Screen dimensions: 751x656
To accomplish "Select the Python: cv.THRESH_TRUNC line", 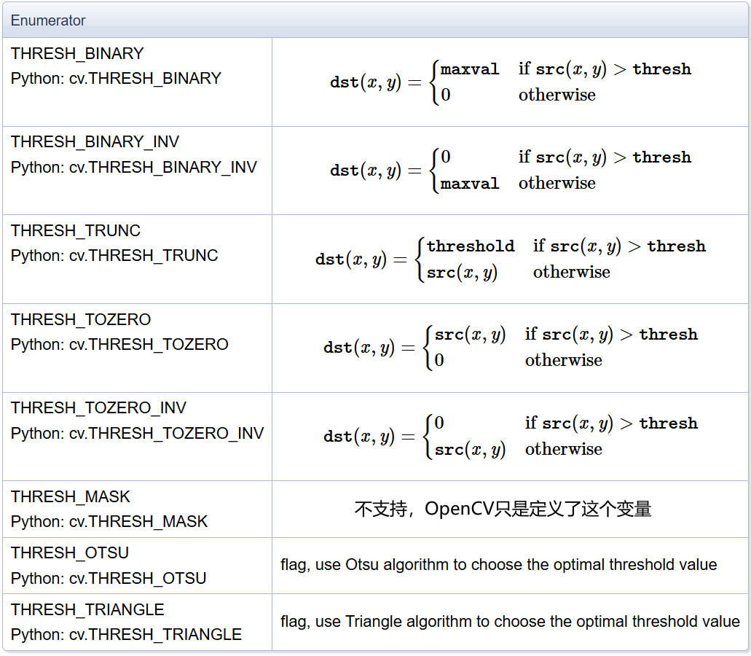I will click(x=114, y=256).
